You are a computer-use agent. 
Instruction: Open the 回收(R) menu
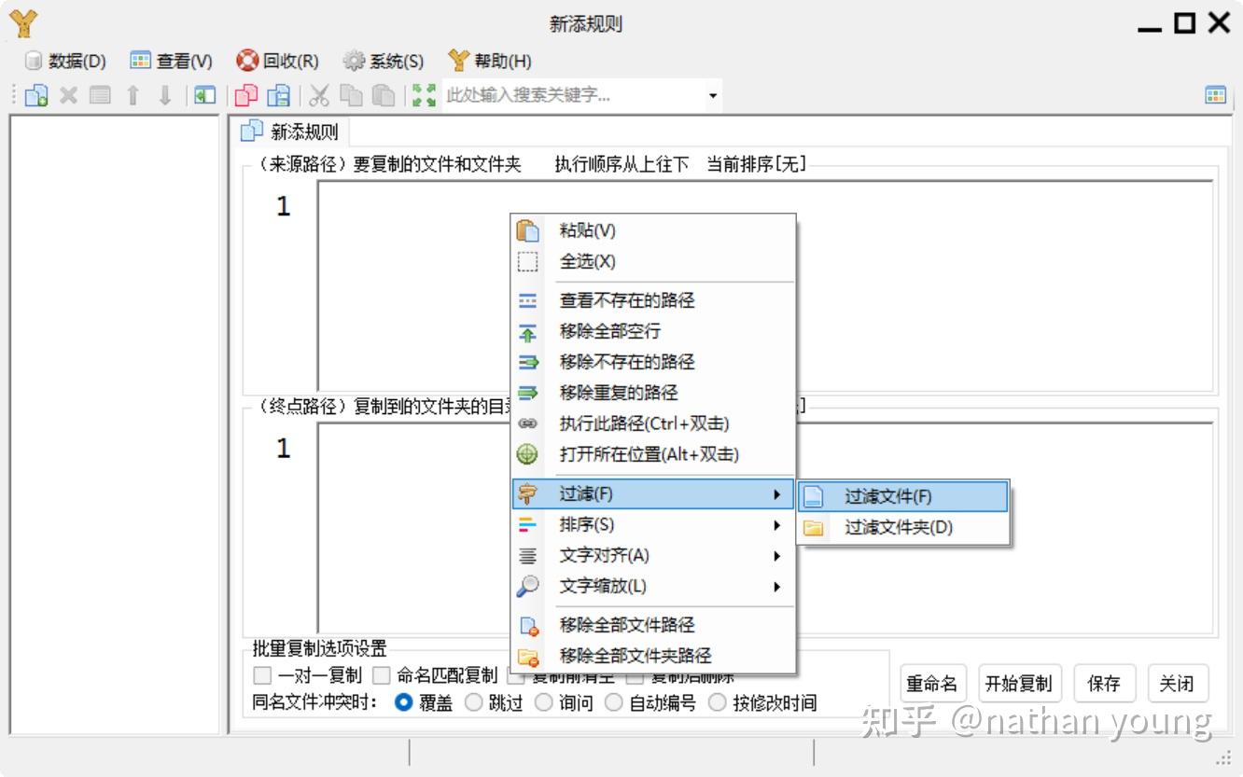pos(278,62)
